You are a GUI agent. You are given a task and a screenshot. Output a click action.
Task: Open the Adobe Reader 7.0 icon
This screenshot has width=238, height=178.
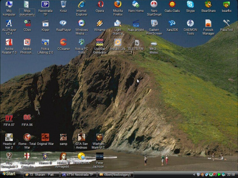[x=9, y=47]
